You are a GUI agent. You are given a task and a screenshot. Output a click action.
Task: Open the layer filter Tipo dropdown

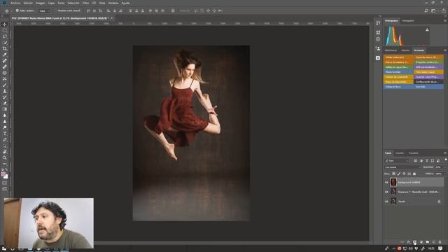tap(397, 160)
